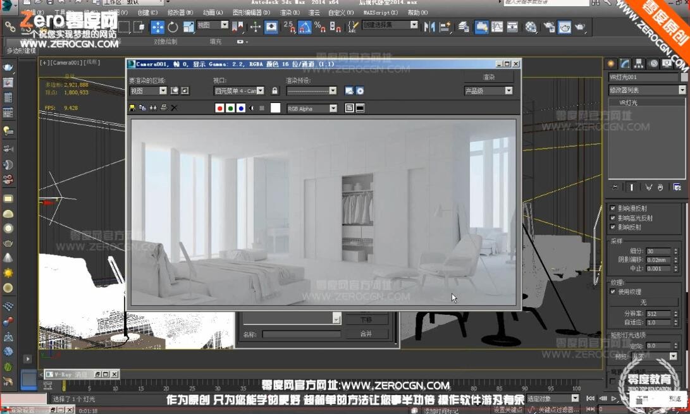
Task: Select the Rotate tool in main toolbar
Action: (x=173, y=27)
